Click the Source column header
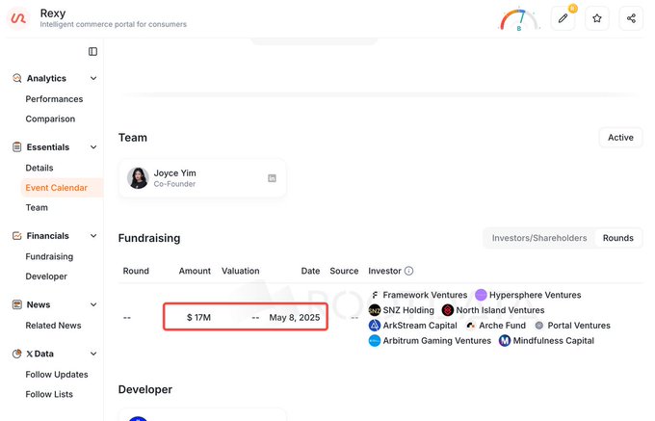Image resolution: width=655 pixels, height=421 pixels. point(344,271)
